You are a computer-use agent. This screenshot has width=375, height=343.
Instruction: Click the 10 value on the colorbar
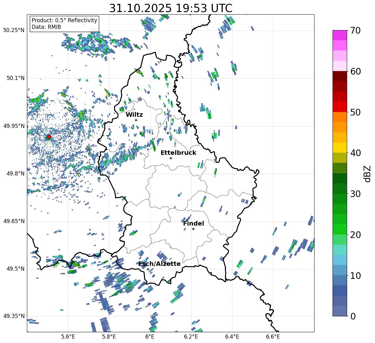(355, 275)
